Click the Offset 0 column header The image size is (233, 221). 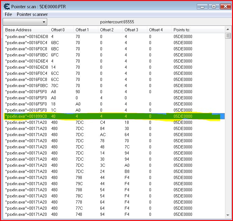[61, 30]
